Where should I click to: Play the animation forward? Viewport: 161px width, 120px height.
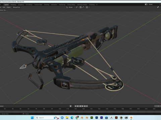(82, 106)
